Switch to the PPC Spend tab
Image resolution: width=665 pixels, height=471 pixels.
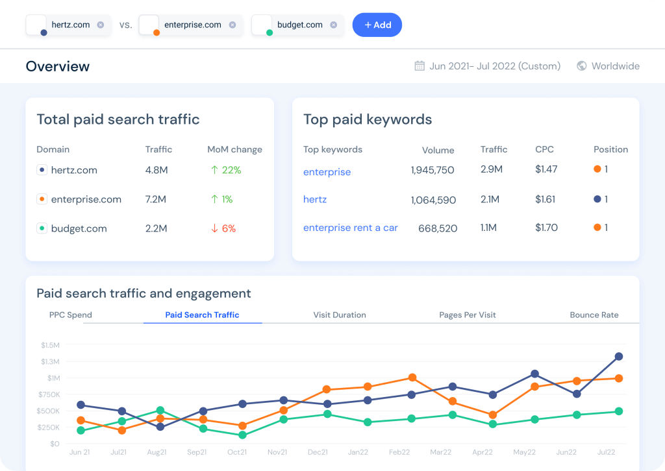[x=70, y=315]
